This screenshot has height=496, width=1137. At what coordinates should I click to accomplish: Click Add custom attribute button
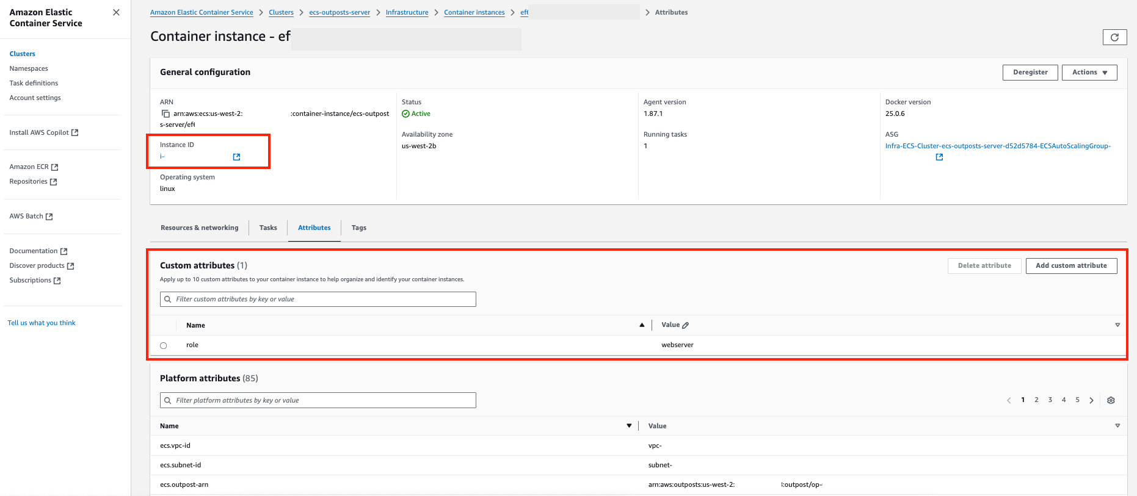coord(1071,265)
